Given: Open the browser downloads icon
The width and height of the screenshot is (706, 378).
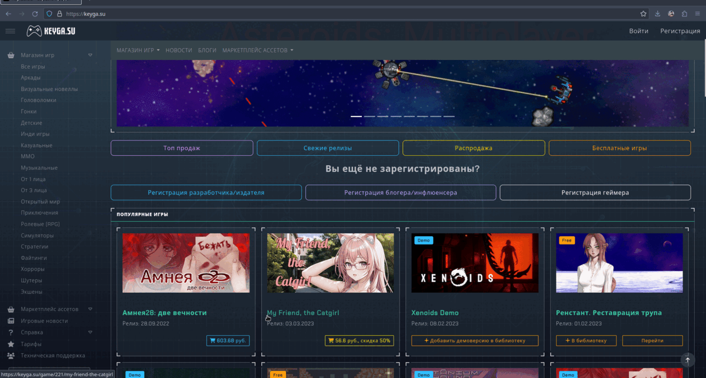Looking at the screenshot, I should pyautogui.click(x=658, y=14).
